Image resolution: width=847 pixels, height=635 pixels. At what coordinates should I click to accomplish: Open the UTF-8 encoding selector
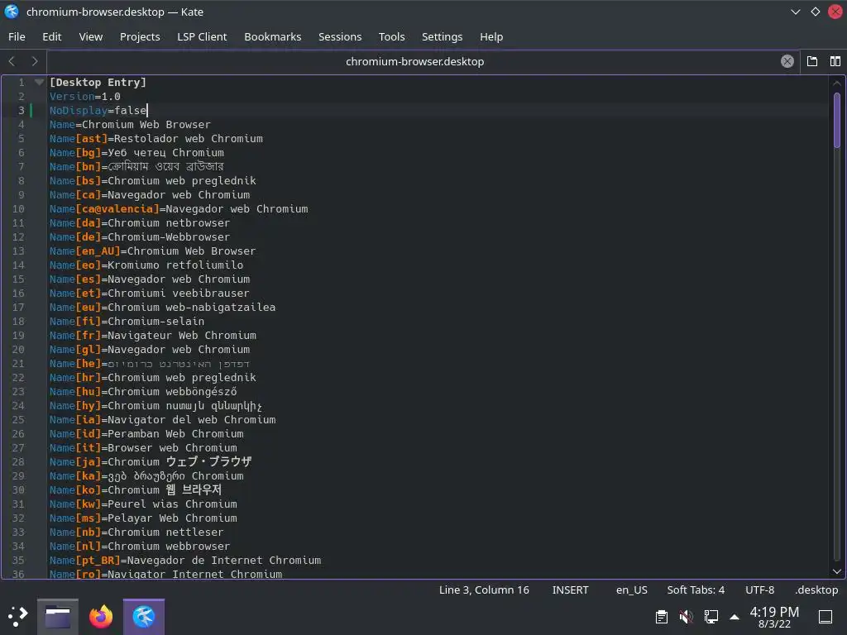(759, 590)
